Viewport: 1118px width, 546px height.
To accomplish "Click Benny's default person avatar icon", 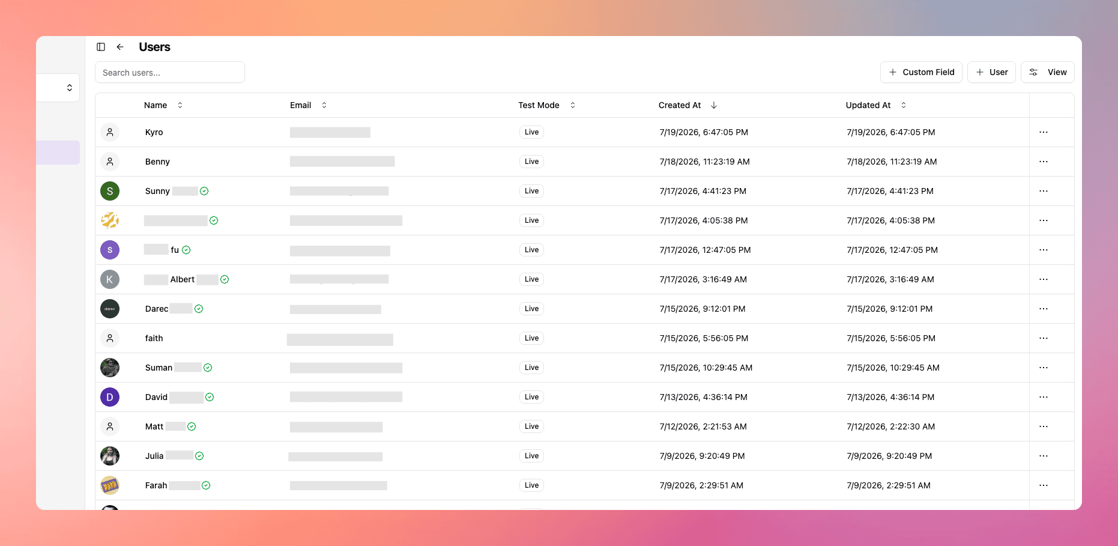I will click(x=110, y=162).
